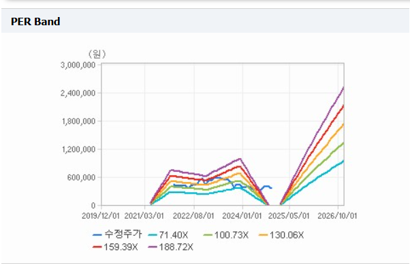Click the PER Band section heading

point(35,21)
